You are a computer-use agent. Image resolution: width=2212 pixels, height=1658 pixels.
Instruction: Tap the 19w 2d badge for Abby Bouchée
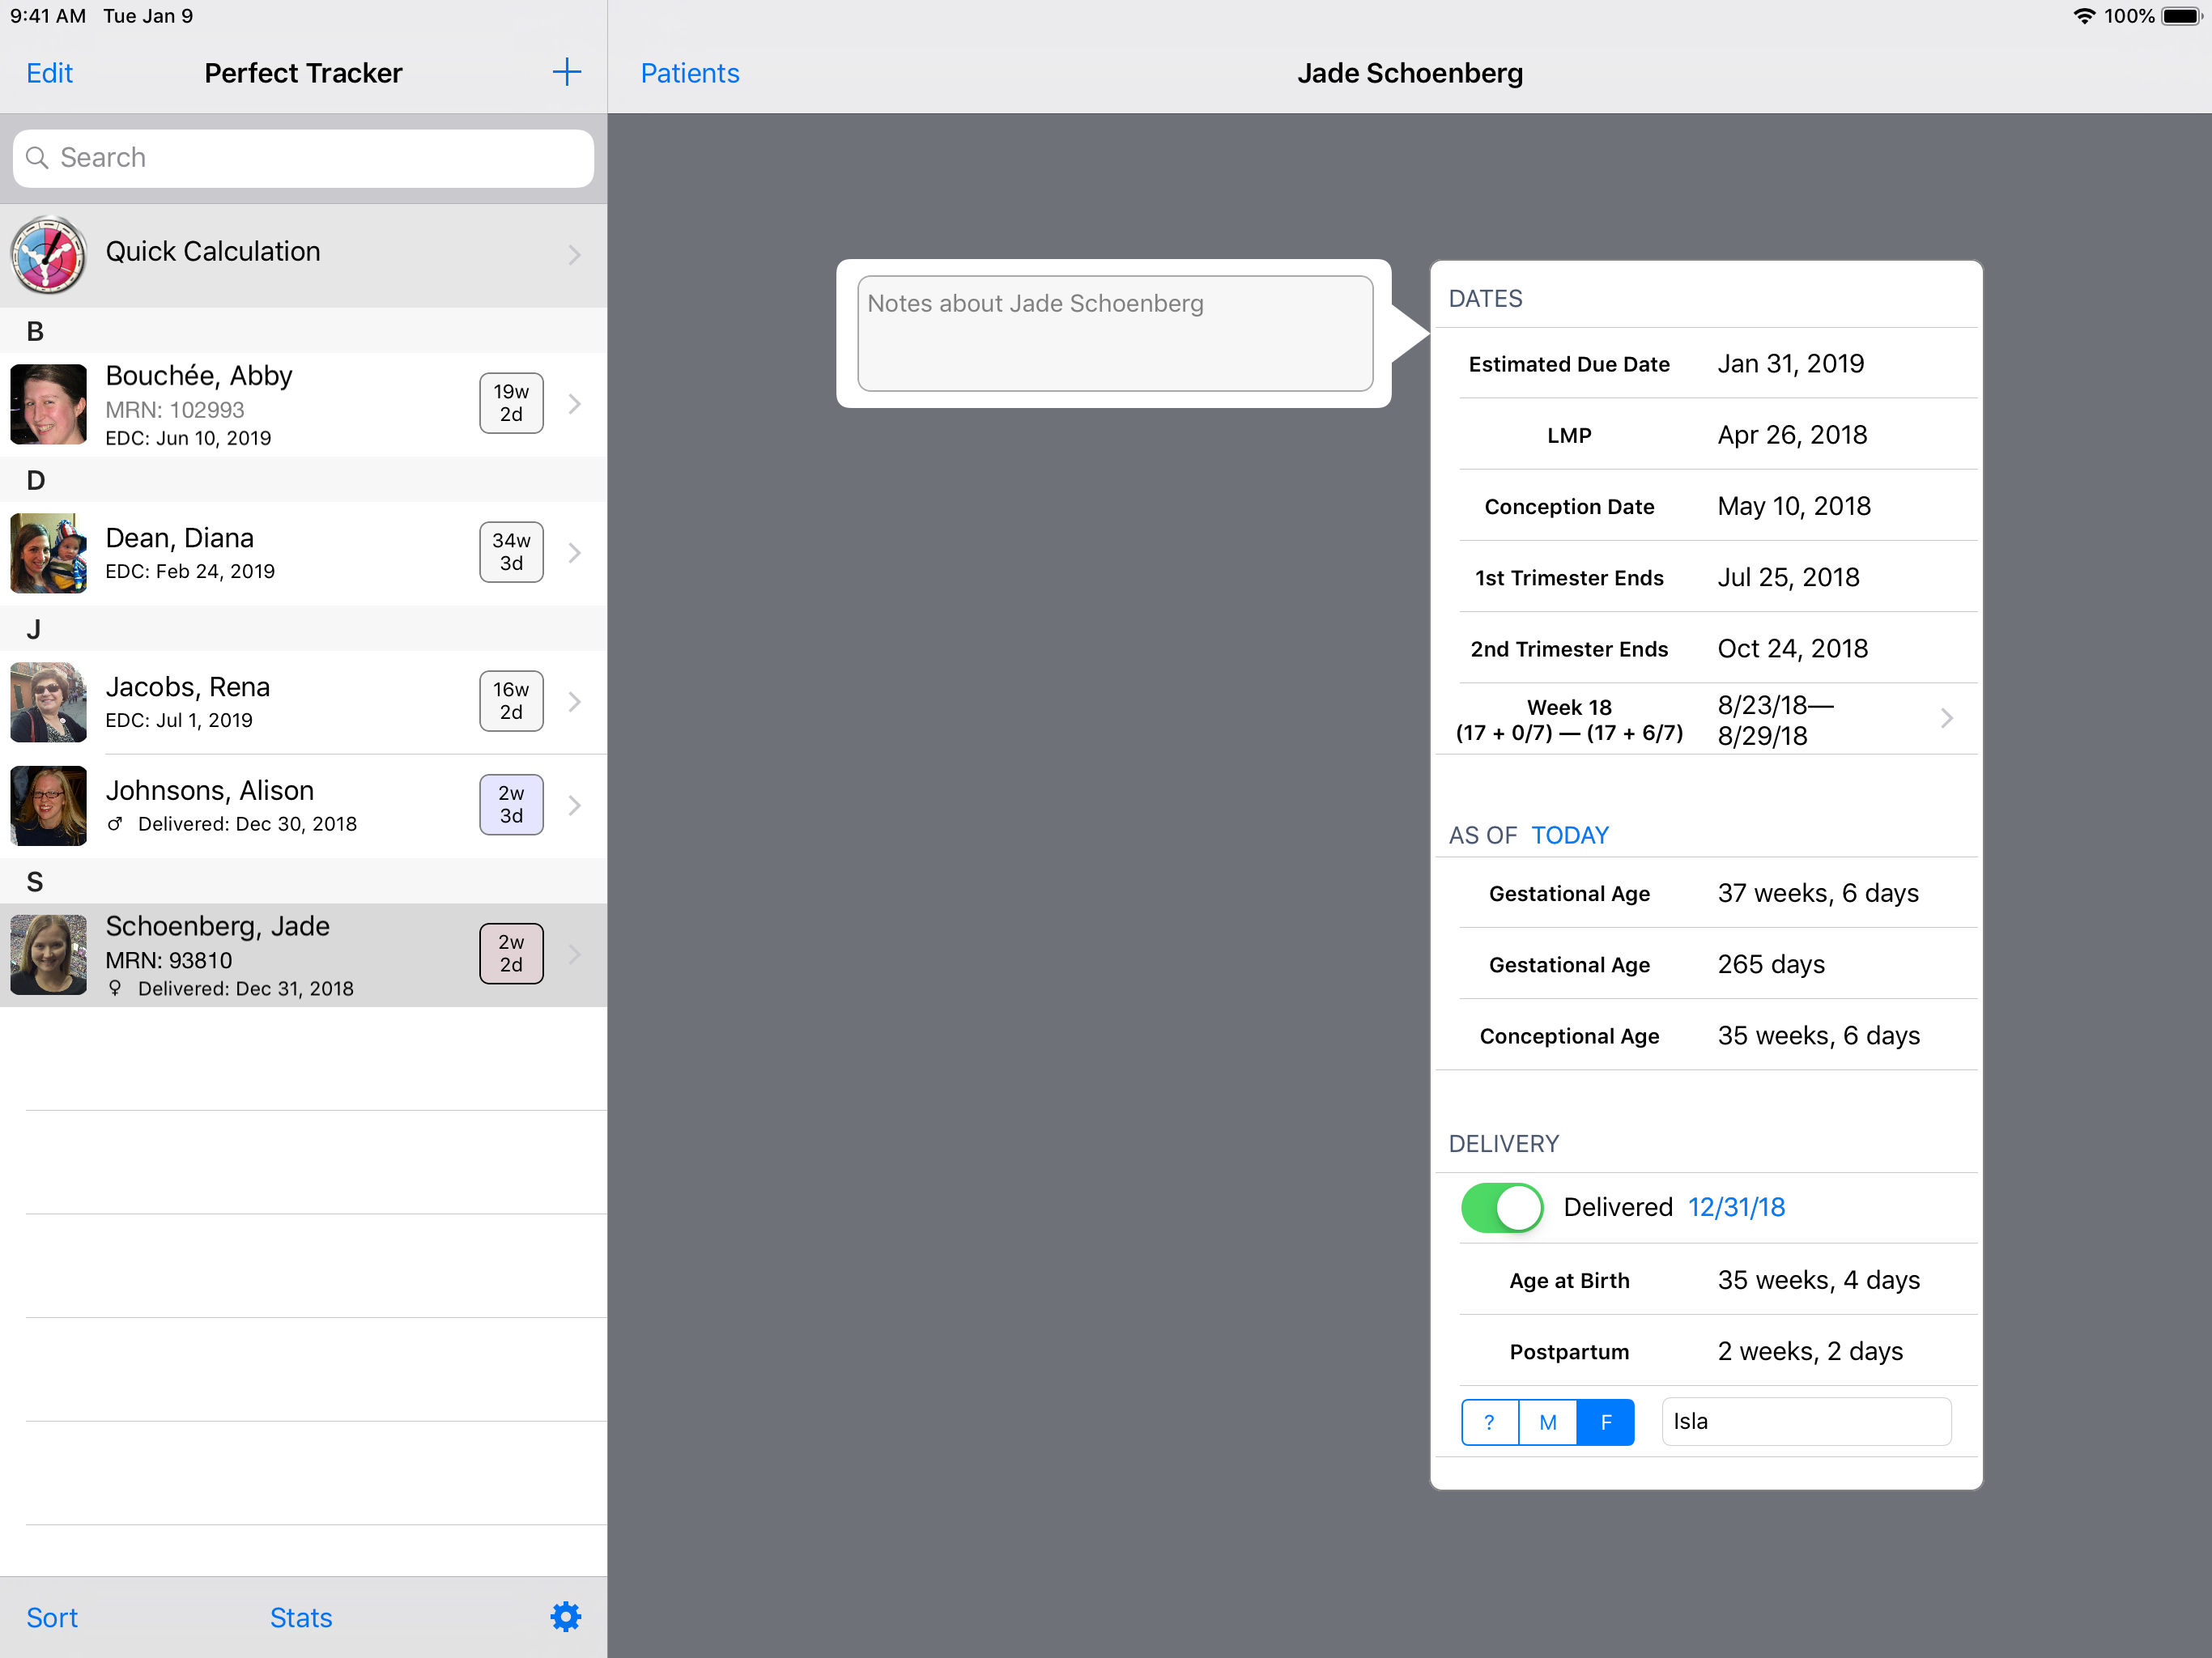point(510,403)
